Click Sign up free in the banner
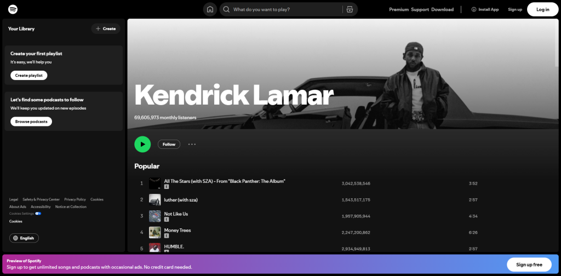This screenshot has width=561, height=276. (x=529, y=264)
